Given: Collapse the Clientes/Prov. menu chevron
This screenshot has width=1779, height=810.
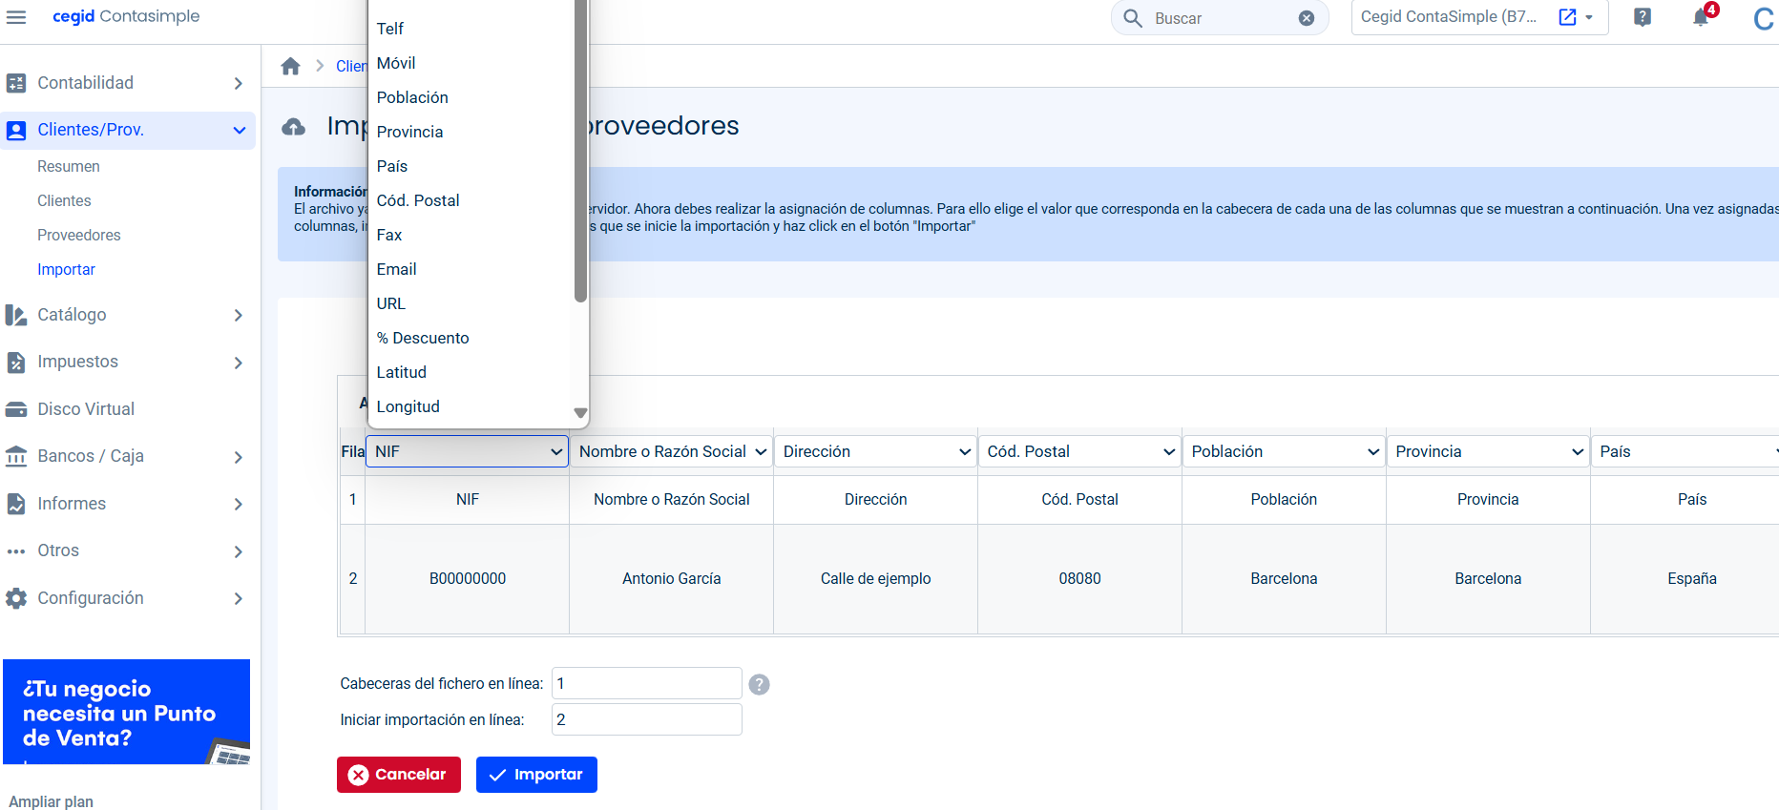Looking at the screenshot, I should pyautogui.click(x=239, y=131).
